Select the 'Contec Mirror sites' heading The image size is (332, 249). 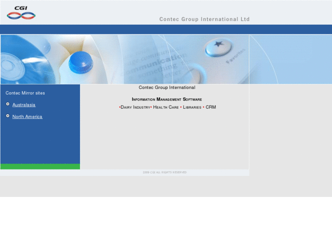coord(25,93)
